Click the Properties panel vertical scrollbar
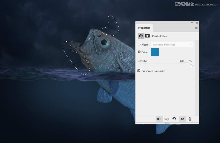This screenshot has width=220, height=143. point(197,78)
